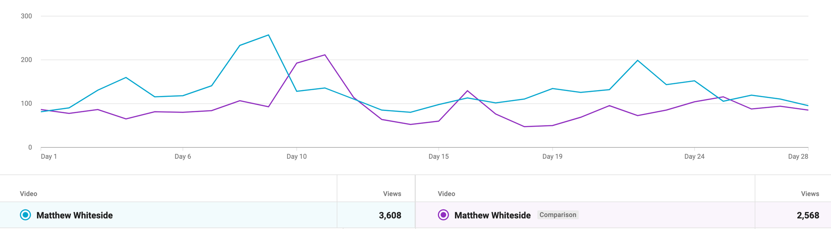Click the Day 28 axis label
831x229 pixels.
tap(798, 156)
